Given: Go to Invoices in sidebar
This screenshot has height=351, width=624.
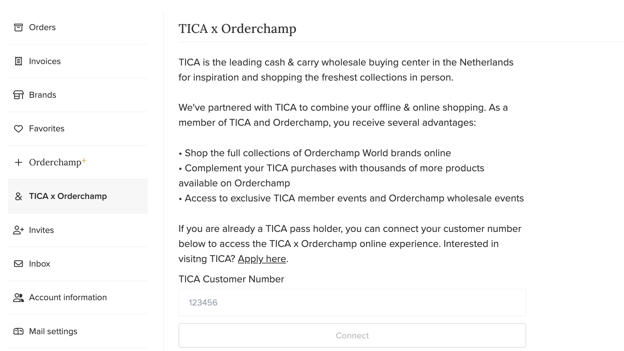Looking at the screenshot, I should (x=78, y=61).
